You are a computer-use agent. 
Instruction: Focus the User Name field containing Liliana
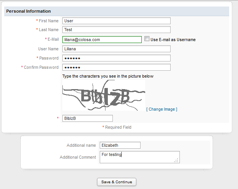(x=116, y=49)
